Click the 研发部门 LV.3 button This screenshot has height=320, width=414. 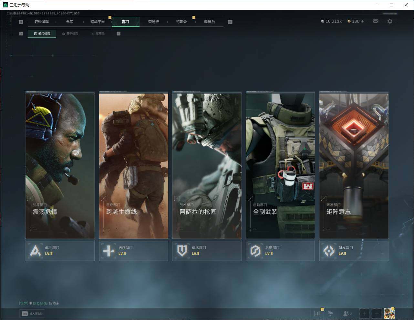tap(354, 251)
